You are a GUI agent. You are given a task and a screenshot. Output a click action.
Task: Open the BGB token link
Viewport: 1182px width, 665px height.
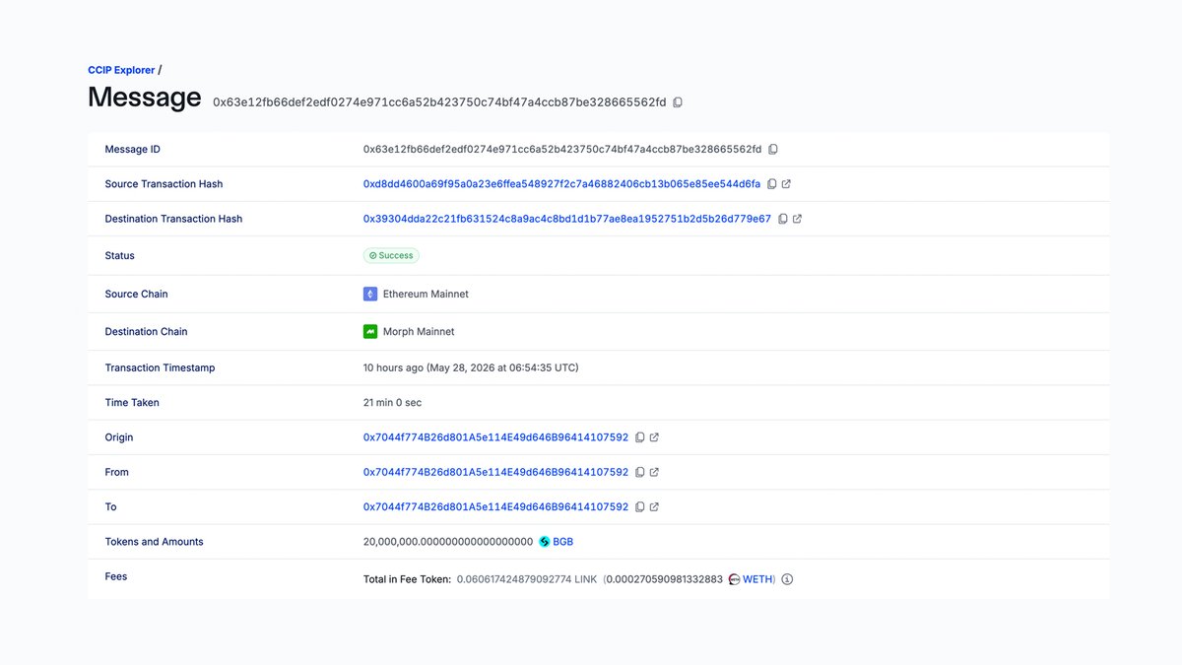[x=562, y=542]
